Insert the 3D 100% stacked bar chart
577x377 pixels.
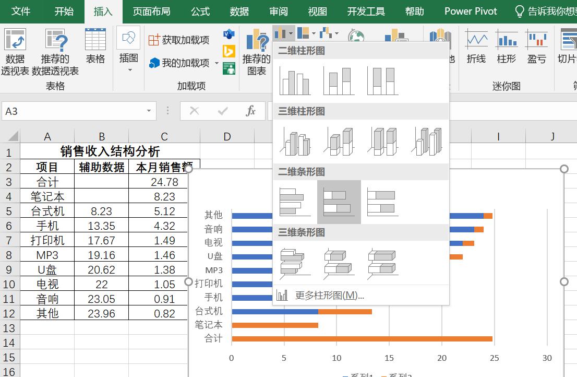[383, 263]
